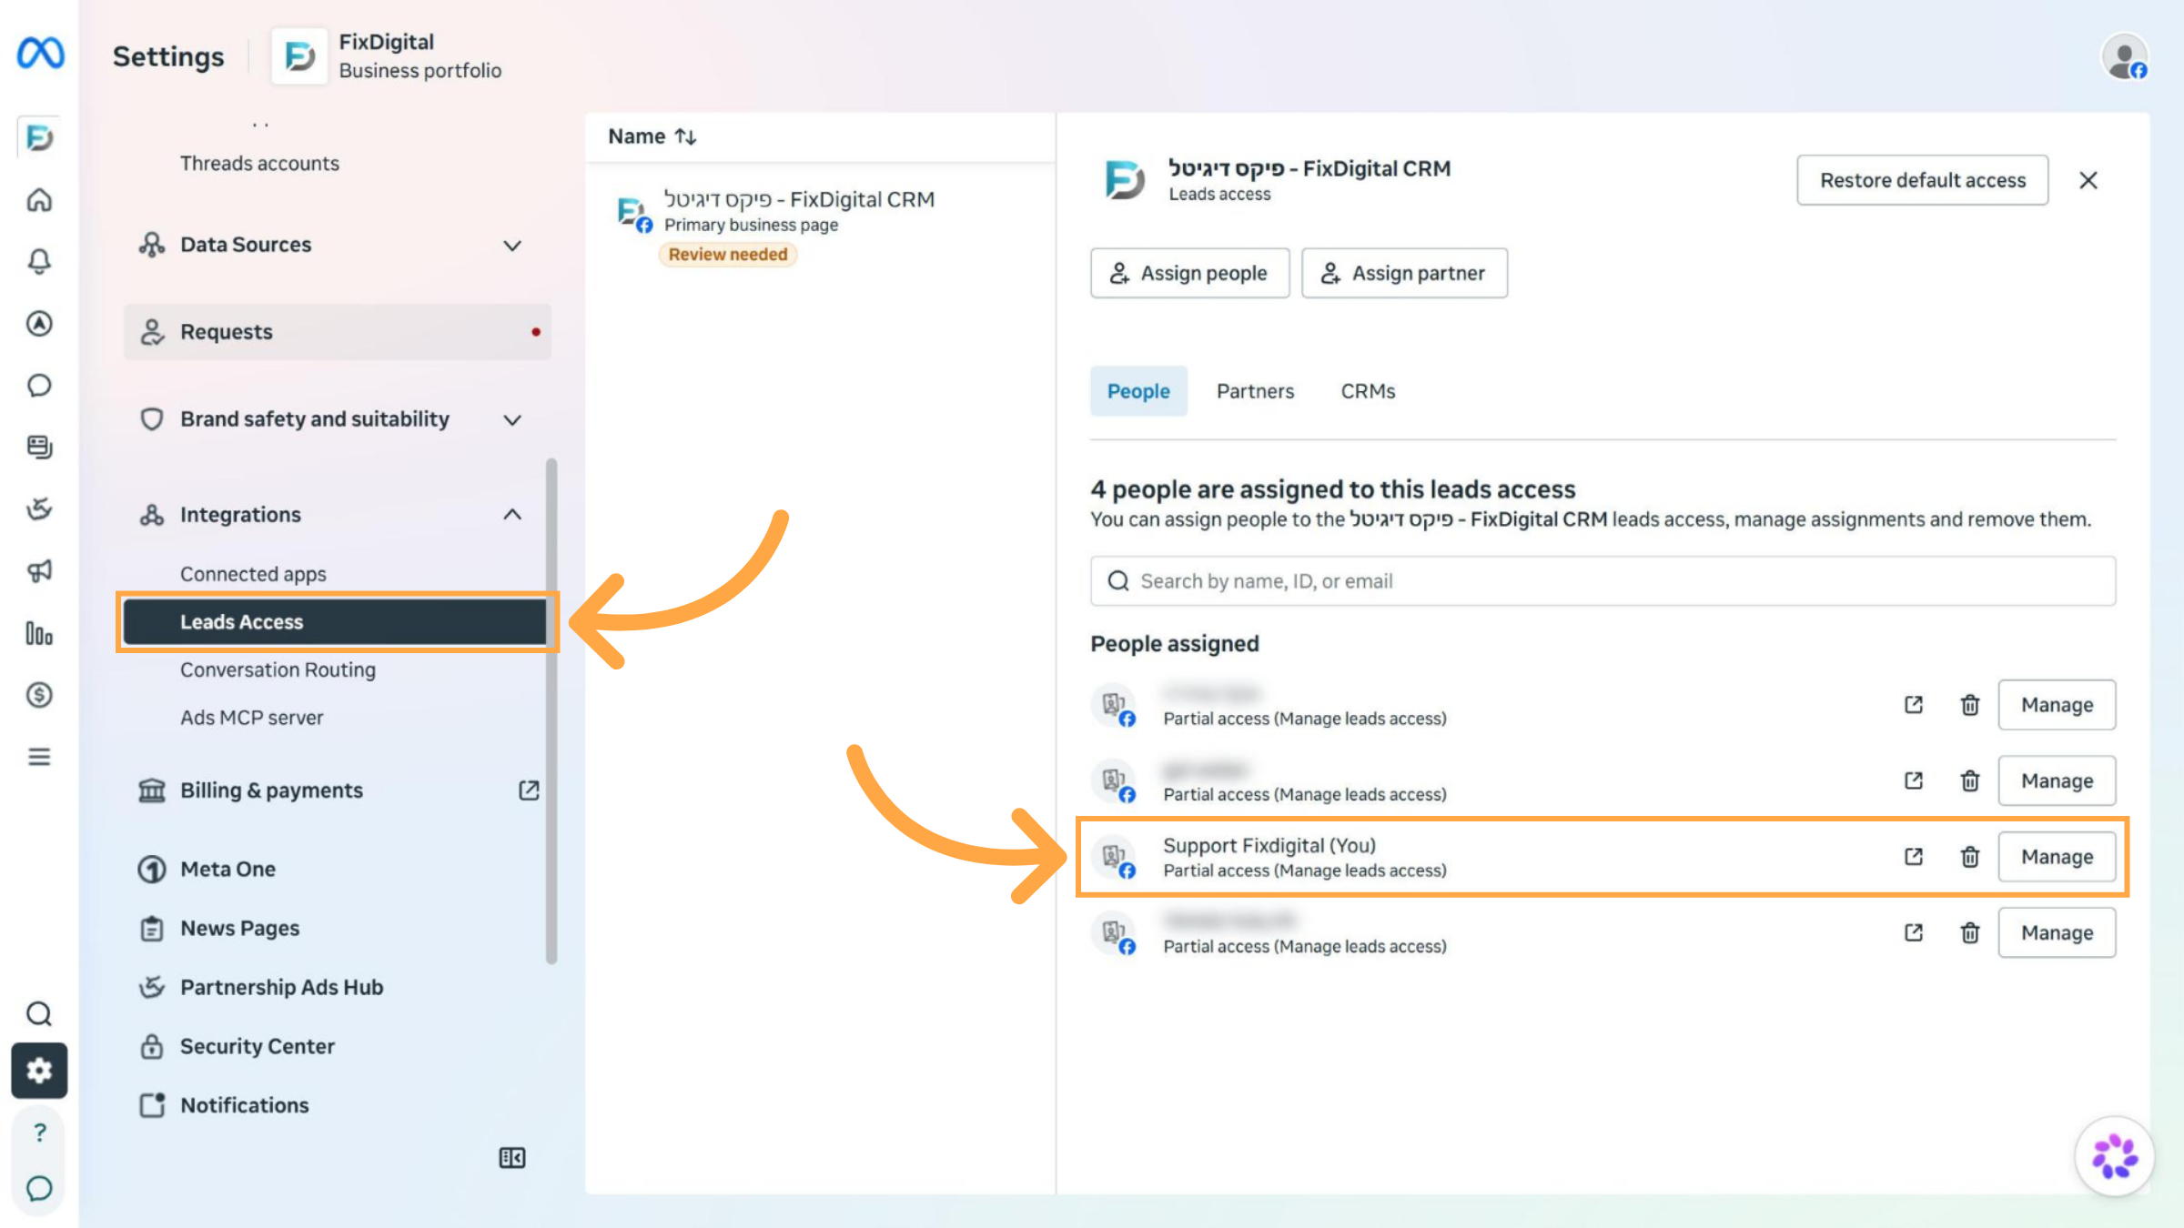Open Requests in settings sidebar

(x=337, y=332)
